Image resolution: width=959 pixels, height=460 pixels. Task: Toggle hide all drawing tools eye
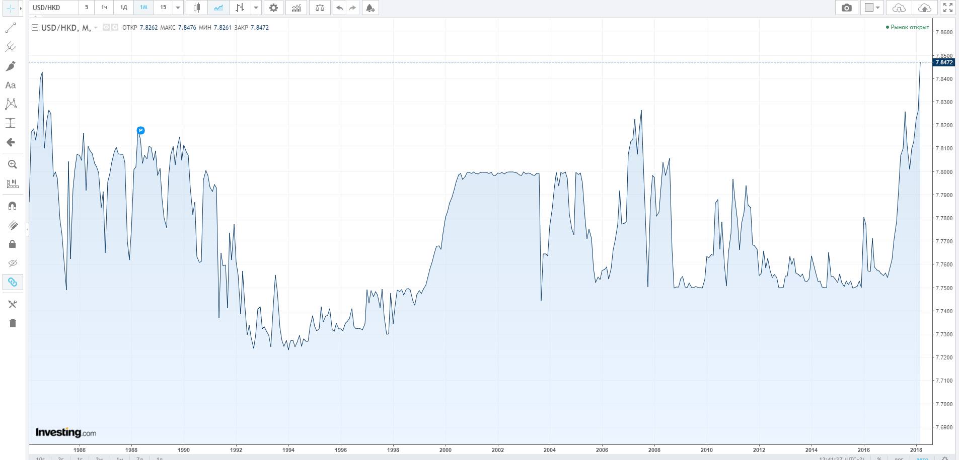click(12, 263)
